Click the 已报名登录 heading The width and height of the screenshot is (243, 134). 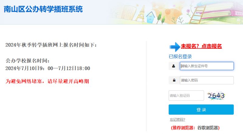coord(180,57)
